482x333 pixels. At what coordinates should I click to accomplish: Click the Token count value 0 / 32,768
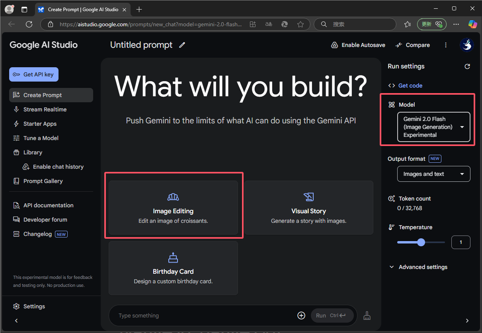click(410, 208)
